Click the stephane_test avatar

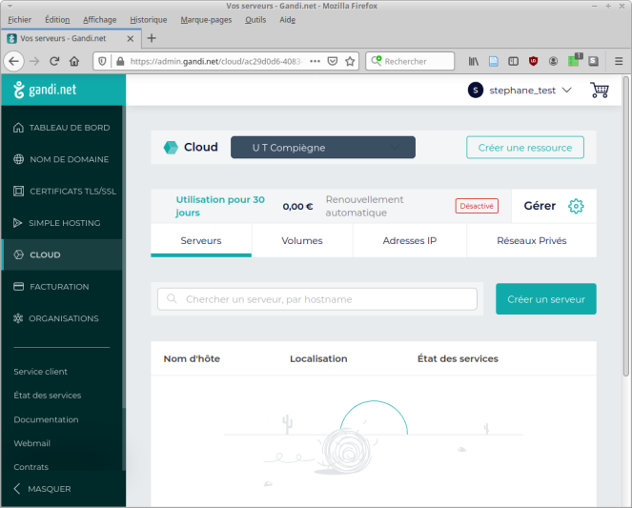click(476, 90)
